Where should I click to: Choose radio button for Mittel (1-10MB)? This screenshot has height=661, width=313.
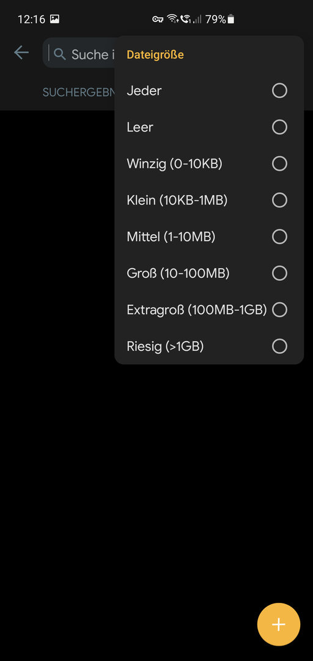(x=279, y=236)
